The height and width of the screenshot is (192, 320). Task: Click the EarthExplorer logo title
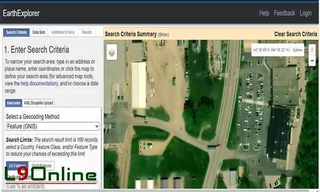click(21, 13)
